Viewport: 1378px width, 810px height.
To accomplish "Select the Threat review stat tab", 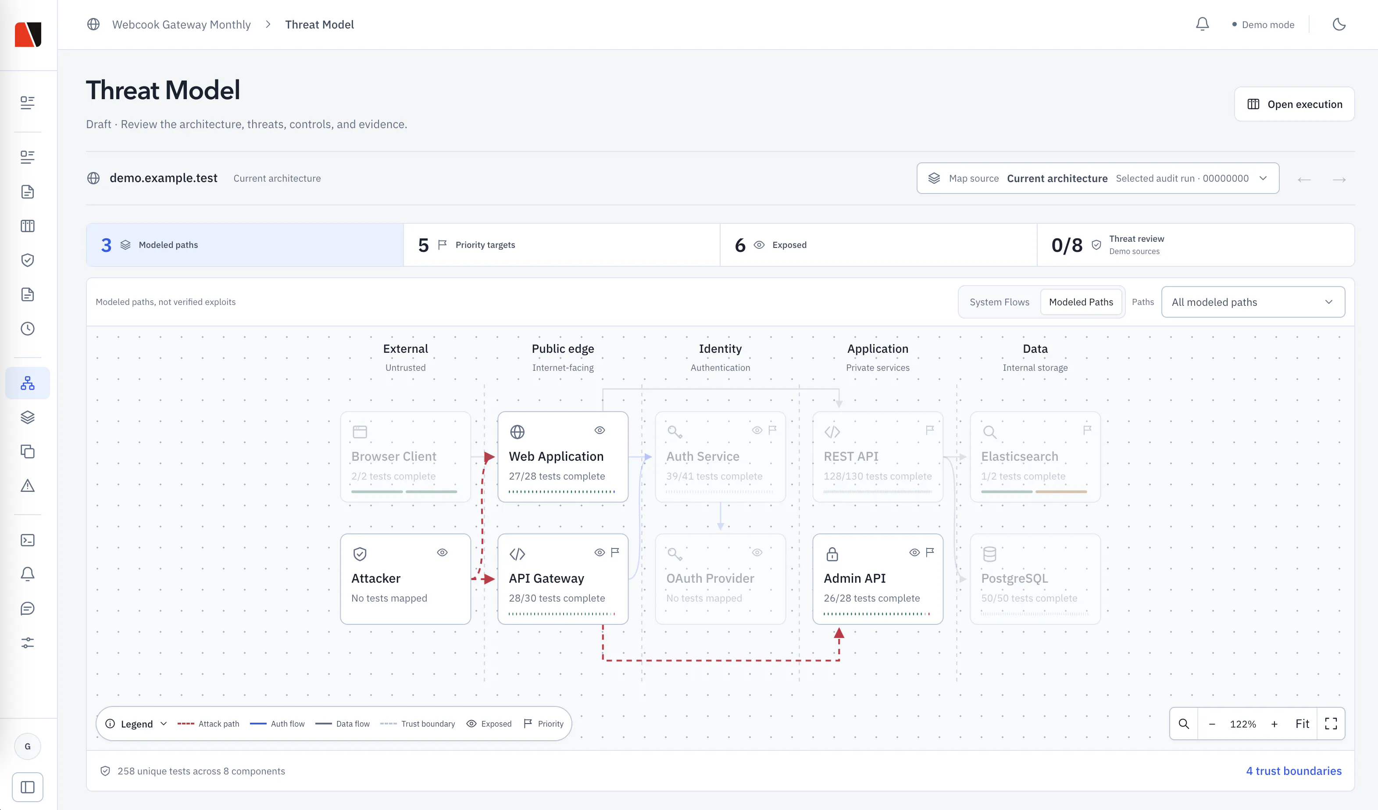I will [1196, 244].
